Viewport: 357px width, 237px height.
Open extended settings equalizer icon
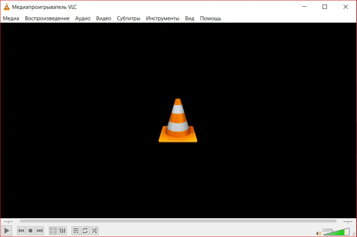pos(62,231)
